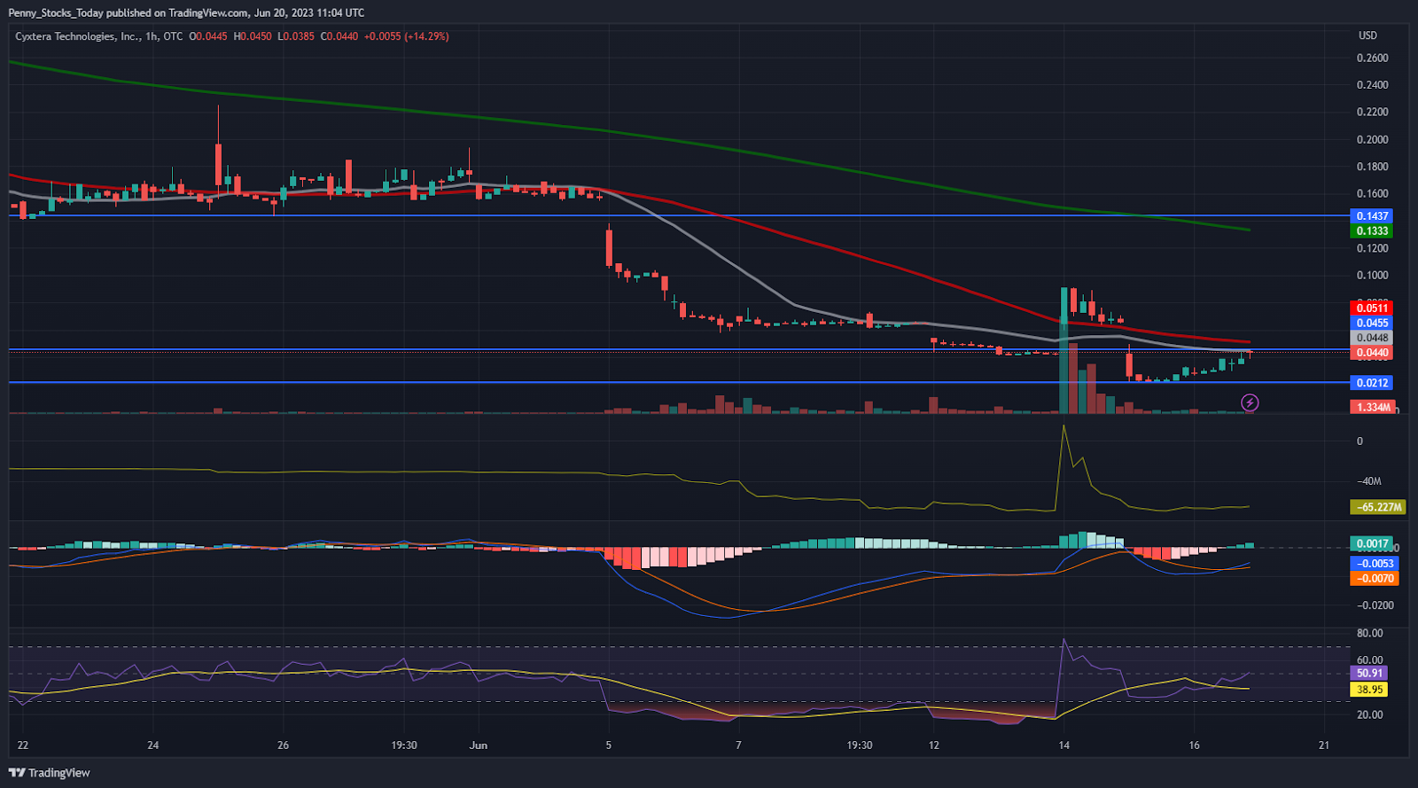Click the green 0.1333 price tag
1418x788 pixels.
[x=1372, y=231]
